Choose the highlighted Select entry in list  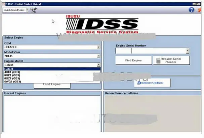[52, 69]
